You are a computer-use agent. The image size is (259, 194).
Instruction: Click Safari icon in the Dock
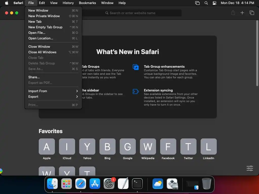[81, 184]
